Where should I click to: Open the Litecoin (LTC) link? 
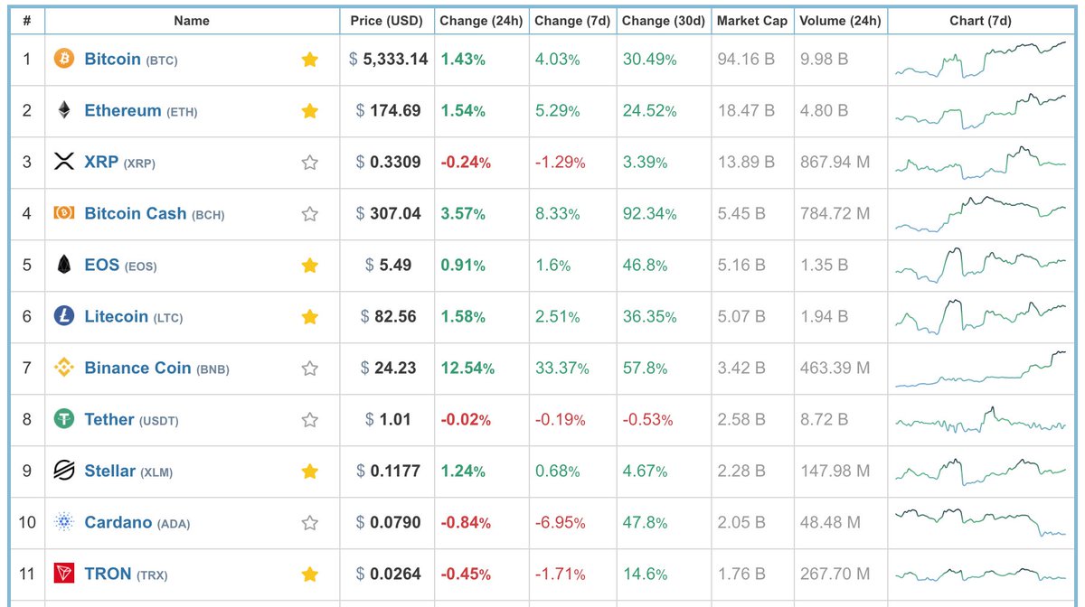point(134,317)
